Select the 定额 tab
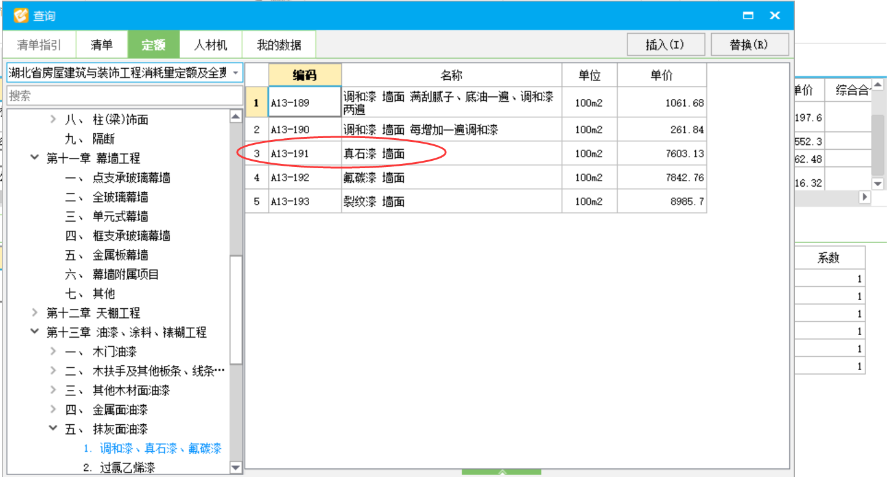This screenshot has height=477, width=887. 154,45
